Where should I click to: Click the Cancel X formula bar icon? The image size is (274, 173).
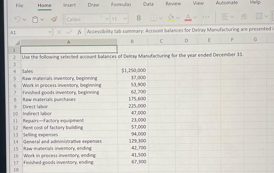coord(59,32)
